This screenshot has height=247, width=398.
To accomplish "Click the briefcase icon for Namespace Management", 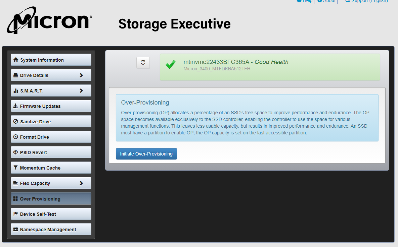I will (x=15, y=230).
